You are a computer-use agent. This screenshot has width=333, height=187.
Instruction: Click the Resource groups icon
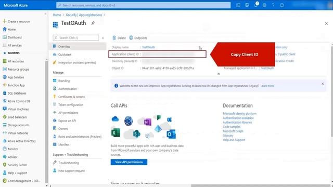pyautogui.click(x=5, y=69)
